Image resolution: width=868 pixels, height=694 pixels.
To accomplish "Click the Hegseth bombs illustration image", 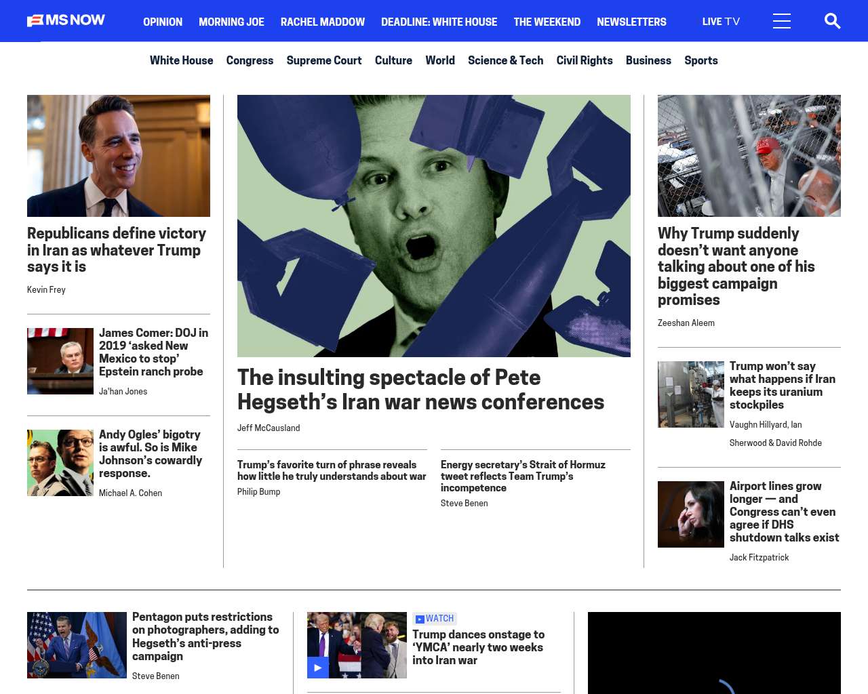I will 433,226.
